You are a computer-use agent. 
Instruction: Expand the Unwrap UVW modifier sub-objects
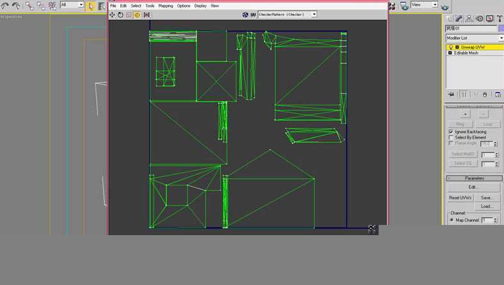[457, 47]
